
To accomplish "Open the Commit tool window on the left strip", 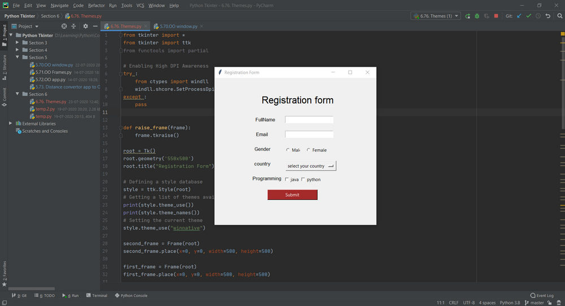I will (x=5, y=97).
